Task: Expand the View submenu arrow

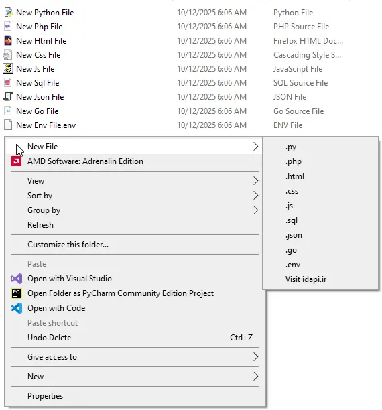Action: [255, 181]
